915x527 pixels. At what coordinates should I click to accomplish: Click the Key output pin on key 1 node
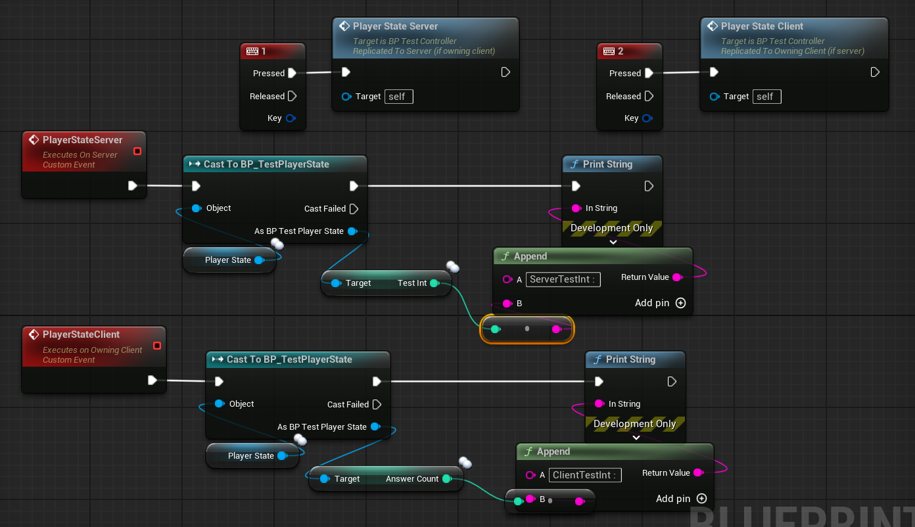pos(291,118)
